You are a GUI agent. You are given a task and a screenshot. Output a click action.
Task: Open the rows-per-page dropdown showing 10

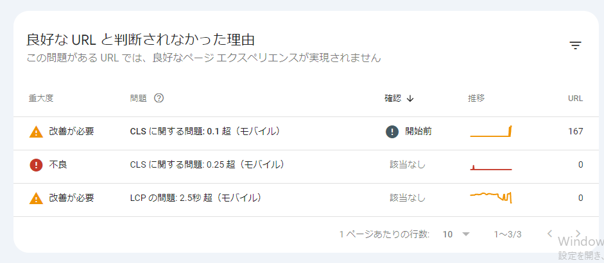pos(456,234)
